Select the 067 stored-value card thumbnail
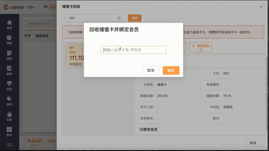The width and height of the screenshot is (269, 151). pos(75,55)
